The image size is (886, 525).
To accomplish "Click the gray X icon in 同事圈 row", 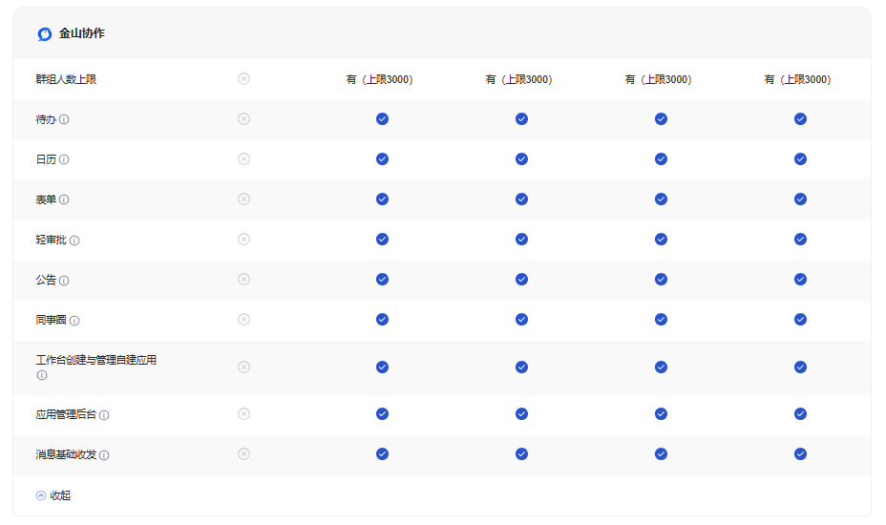I will 243,319.
